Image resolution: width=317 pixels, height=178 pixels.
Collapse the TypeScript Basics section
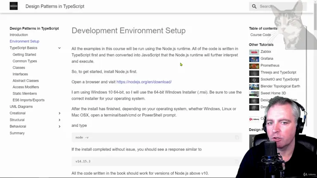[59, 48]
